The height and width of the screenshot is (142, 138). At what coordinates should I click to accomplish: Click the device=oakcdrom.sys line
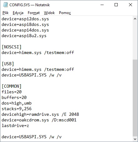point(39,120)
